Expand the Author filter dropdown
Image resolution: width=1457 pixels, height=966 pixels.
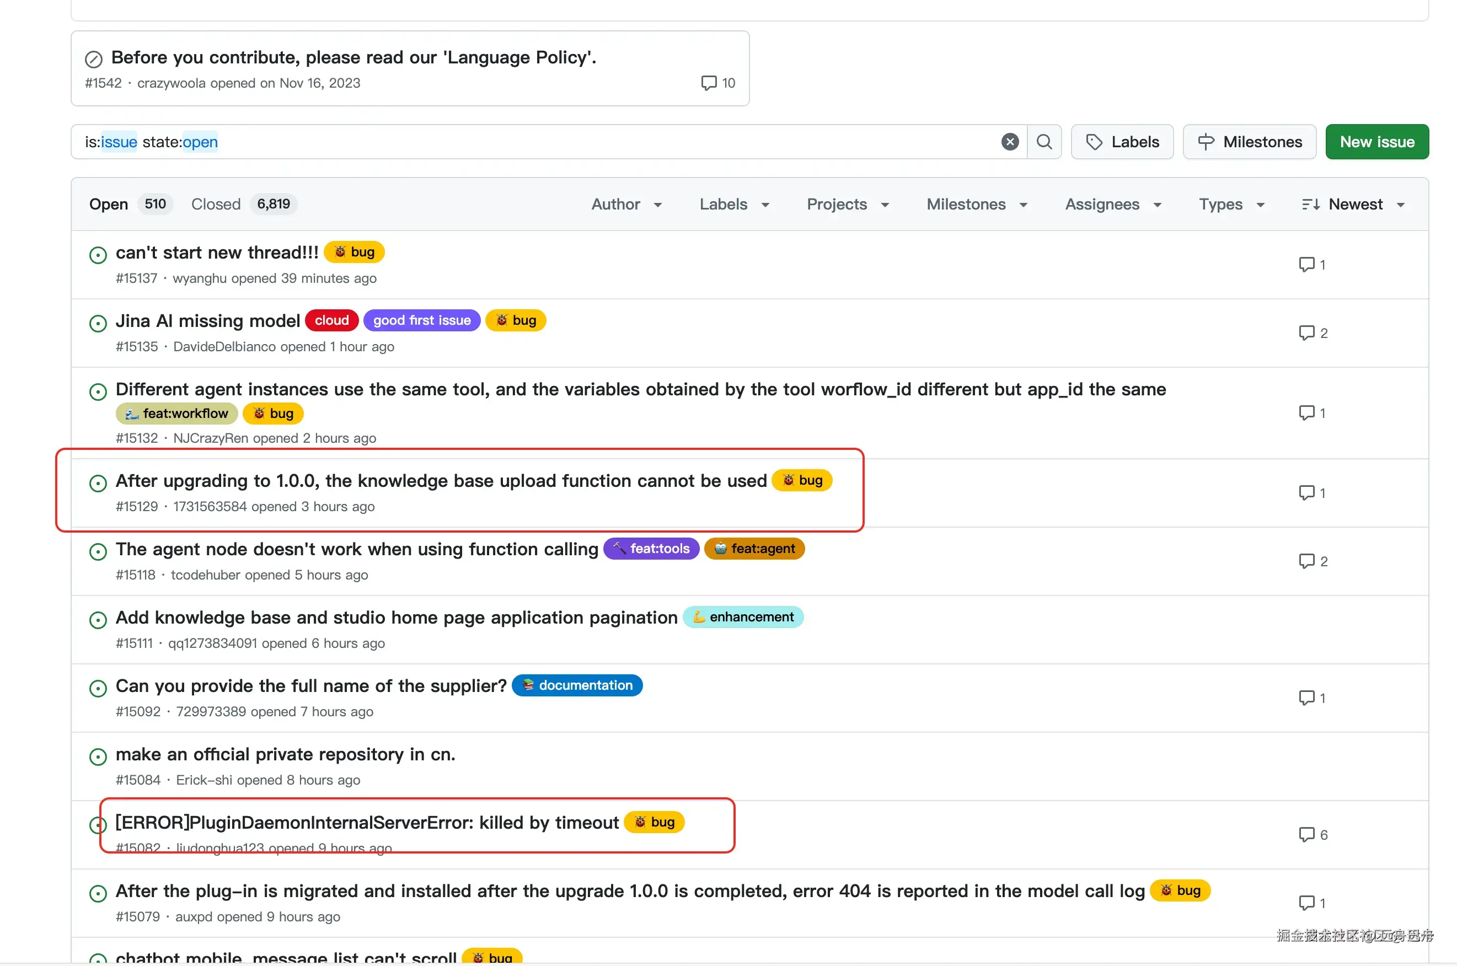626,204
